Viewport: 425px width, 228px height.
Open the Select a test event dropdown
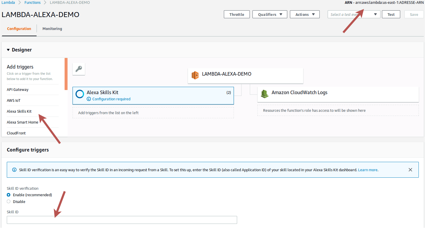tap(353, 14)
